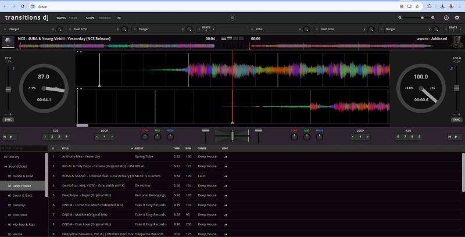Viewport: 465px width, 237px height.
Task: Toggle Echo effect on right deck
Action: click(252, 29)
